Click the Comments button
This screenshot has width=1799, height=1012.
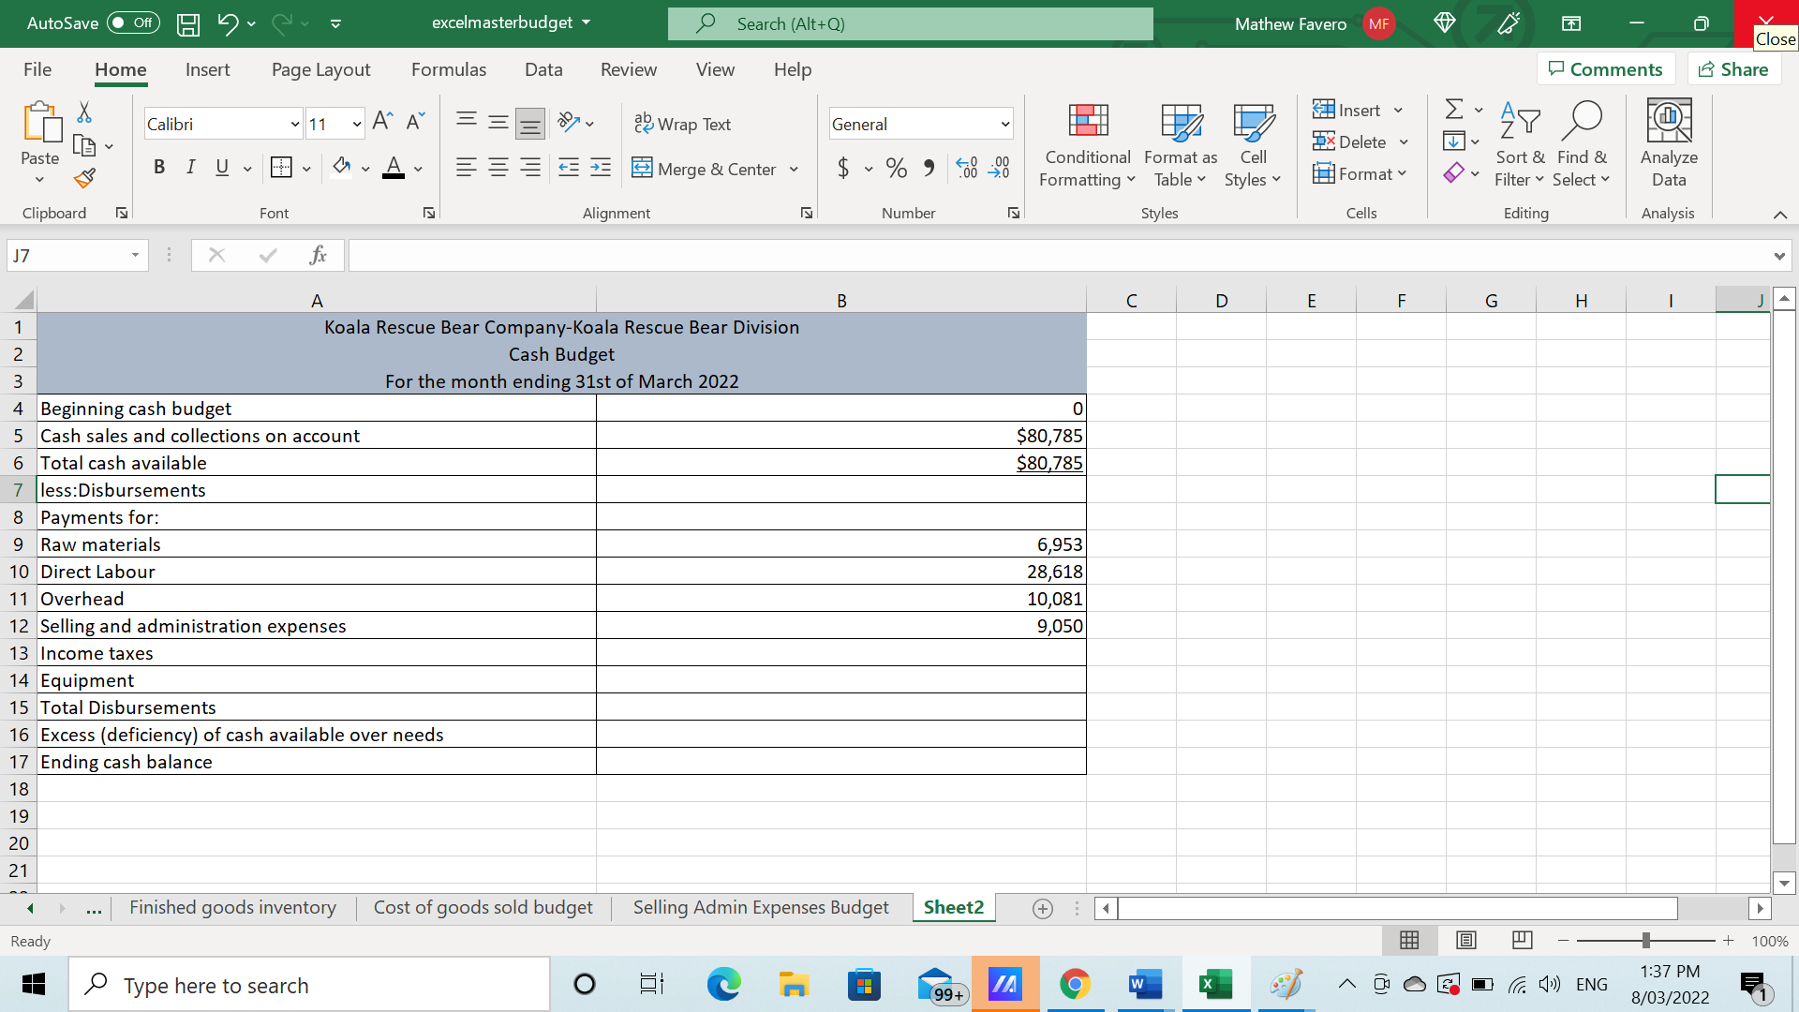pyautogui.click(x=1606, y=69)
